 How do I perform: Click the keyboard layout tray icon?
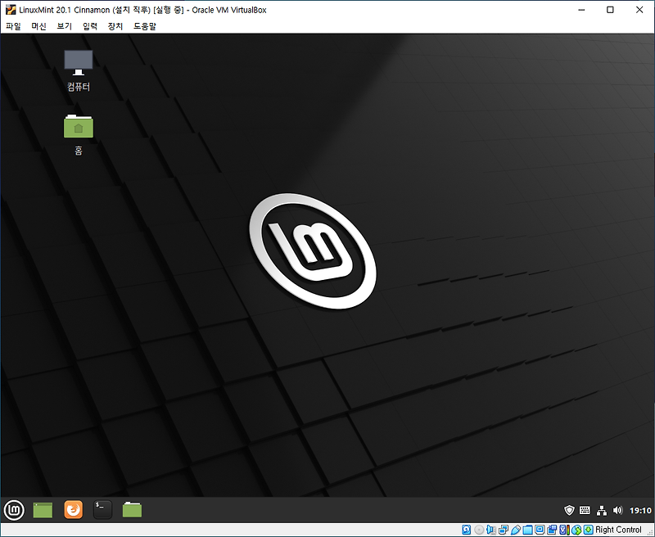point(585,510)
